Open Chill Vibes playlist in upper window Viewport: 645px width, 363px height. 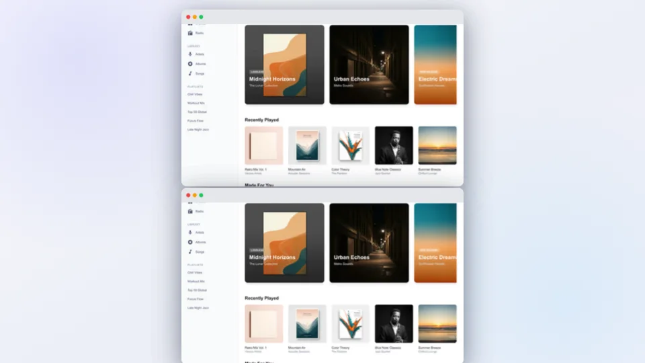pyautogui.click(x=195, y=94)
